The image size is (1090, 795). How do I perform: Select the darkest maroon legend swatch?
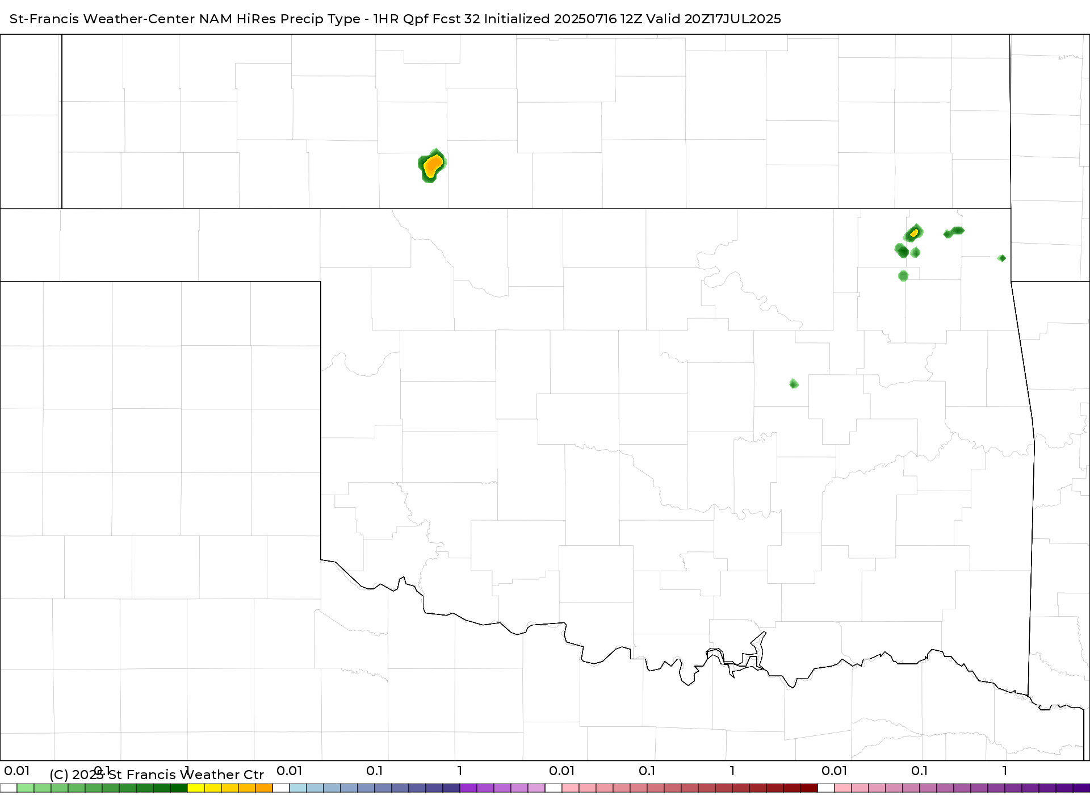[809, 788]
